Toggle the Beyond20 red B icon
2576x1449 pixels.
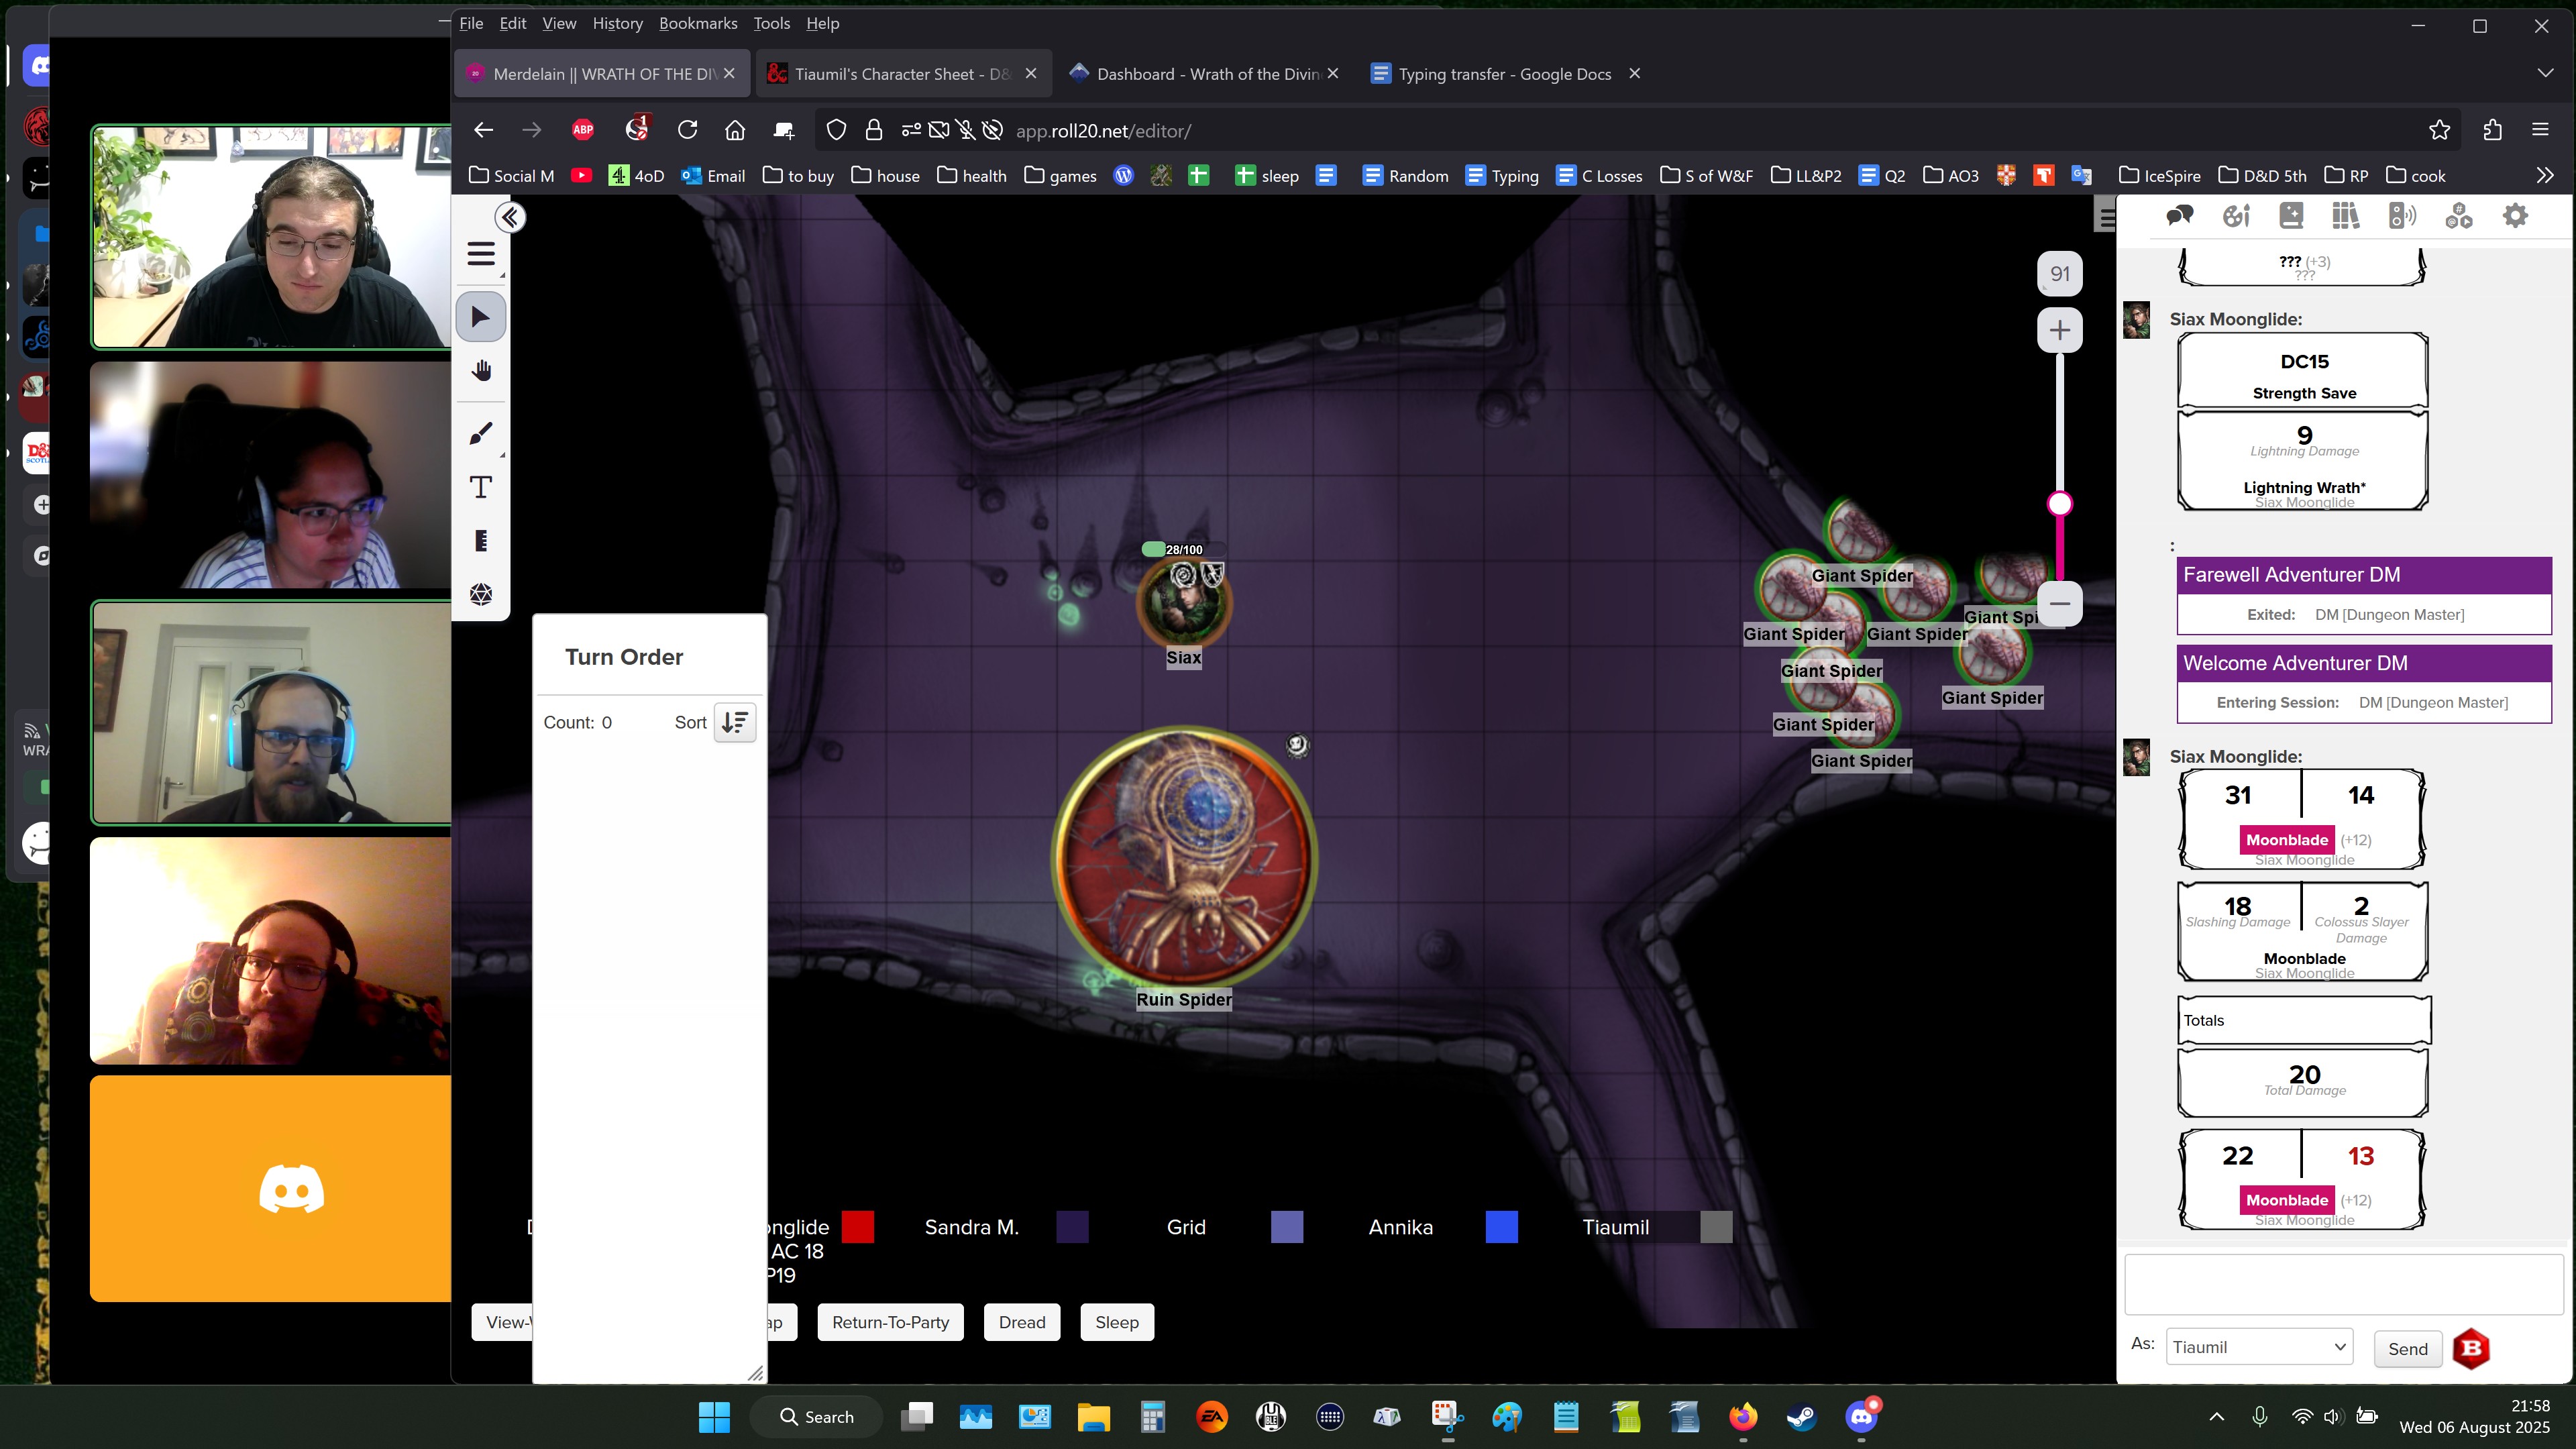coord(2470,1348)
